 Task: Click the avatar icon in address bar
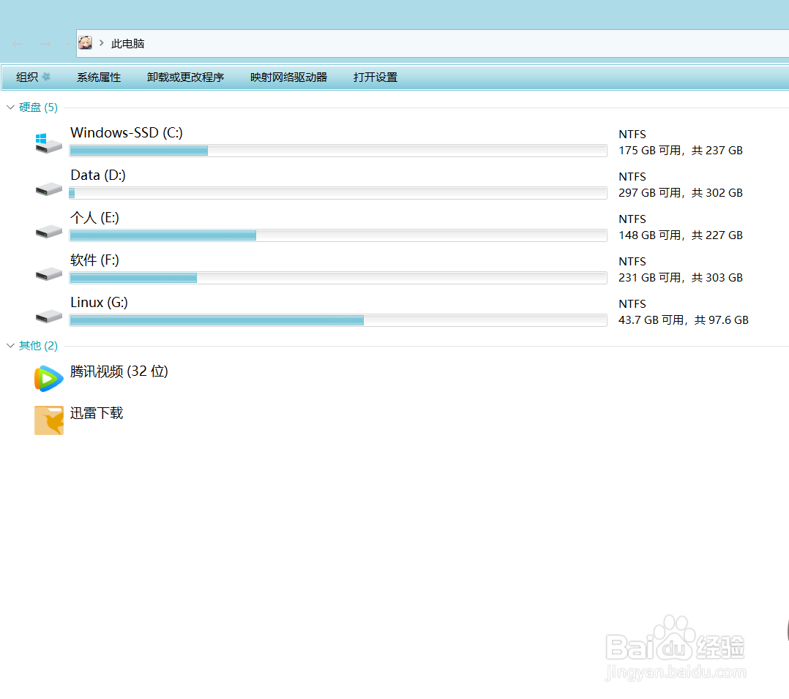tap(85, 42)
